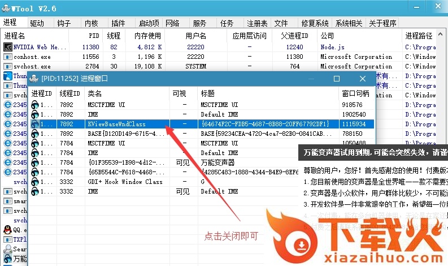This screenshot has width=448, height=266.
Task: Click the WTool app icon in title bar
Action: (x=6, y=8)
